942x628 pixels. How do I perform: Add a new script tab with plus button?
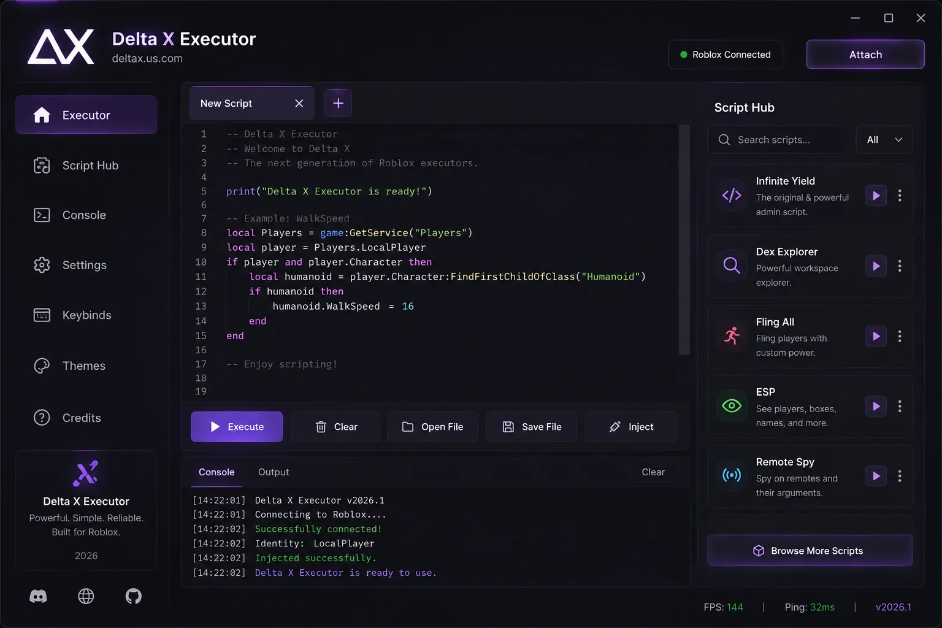[338, 103]
